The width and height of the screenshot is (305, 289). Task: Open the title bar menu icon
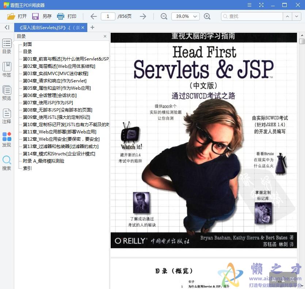point(249,5)
